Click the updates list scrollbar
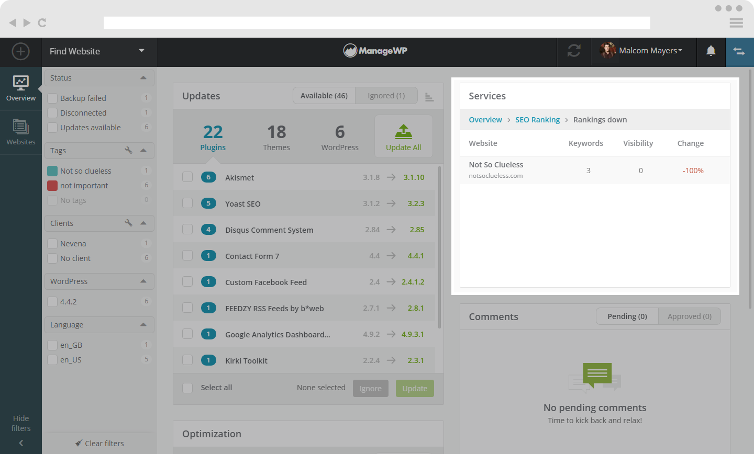The width and height of the screenshot is (754, 454). [439, 247]
